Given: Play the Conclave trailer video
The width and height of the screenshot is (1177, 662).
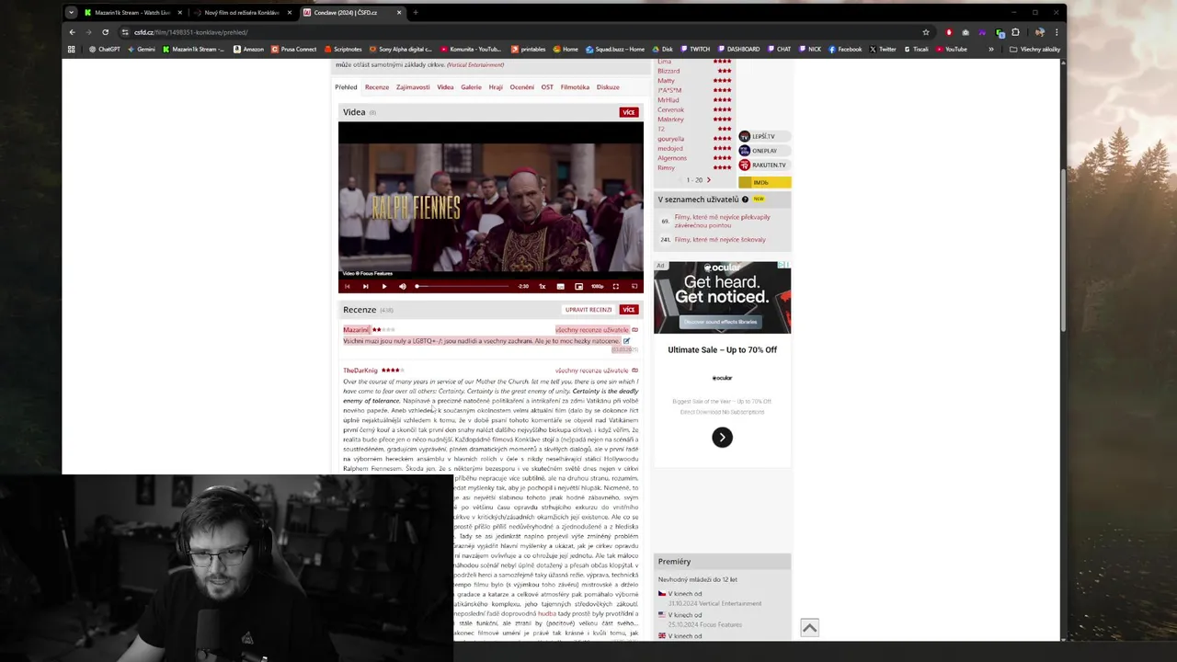Looking at the screenshot, I should pos(383,286).
